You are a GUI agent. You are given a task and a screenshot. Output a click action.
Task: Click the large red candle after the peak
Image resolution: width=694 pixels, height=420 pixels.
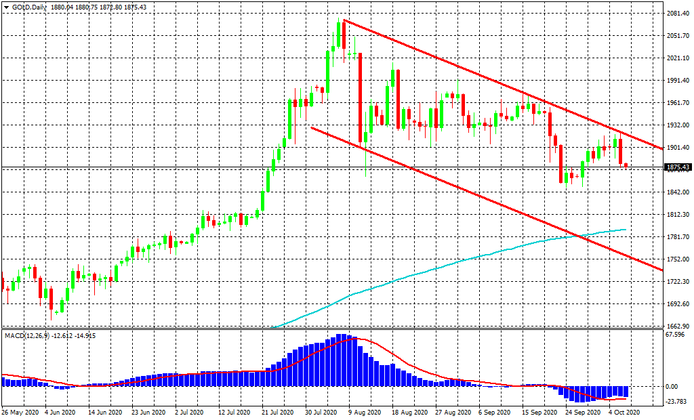point(360,98)
